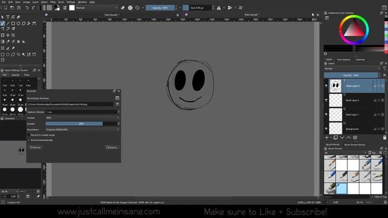This screenshot has height=218, width=388.
Task: Move the layer down with down arrow
Action: click(342, 137)
